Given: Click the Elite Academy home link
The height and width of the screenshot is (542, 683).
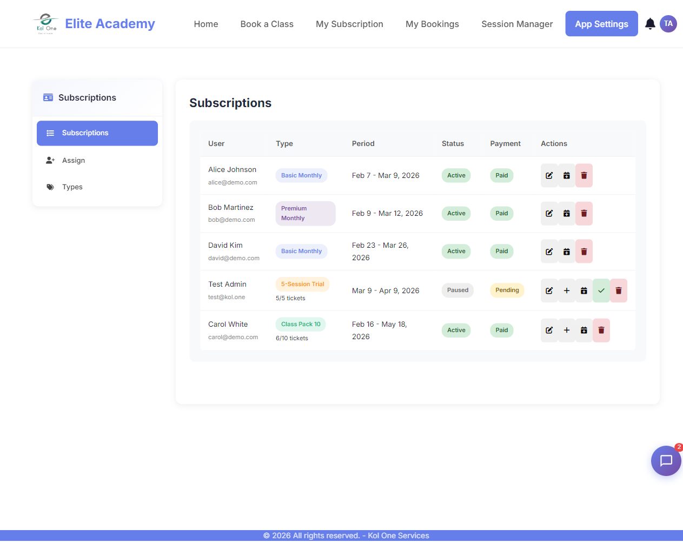Looking at the screenshot, I should tap(110, 23).
